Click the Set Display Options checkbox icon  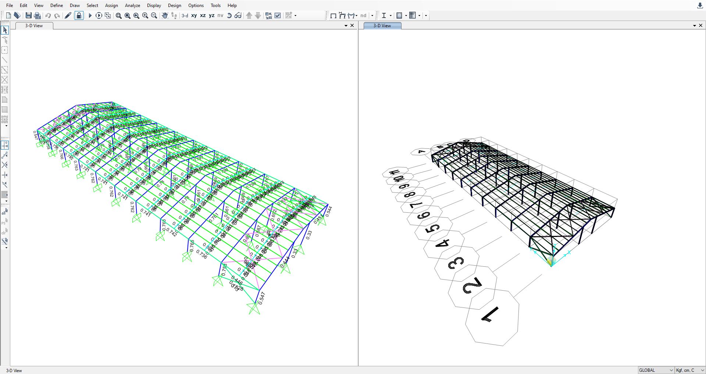(x=278, y=15)
